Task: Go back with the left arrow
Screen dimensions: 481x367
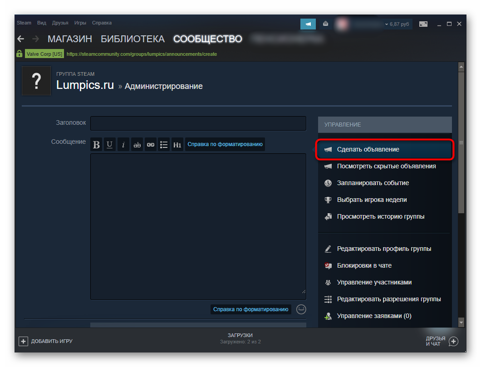Action: point(20,39)
